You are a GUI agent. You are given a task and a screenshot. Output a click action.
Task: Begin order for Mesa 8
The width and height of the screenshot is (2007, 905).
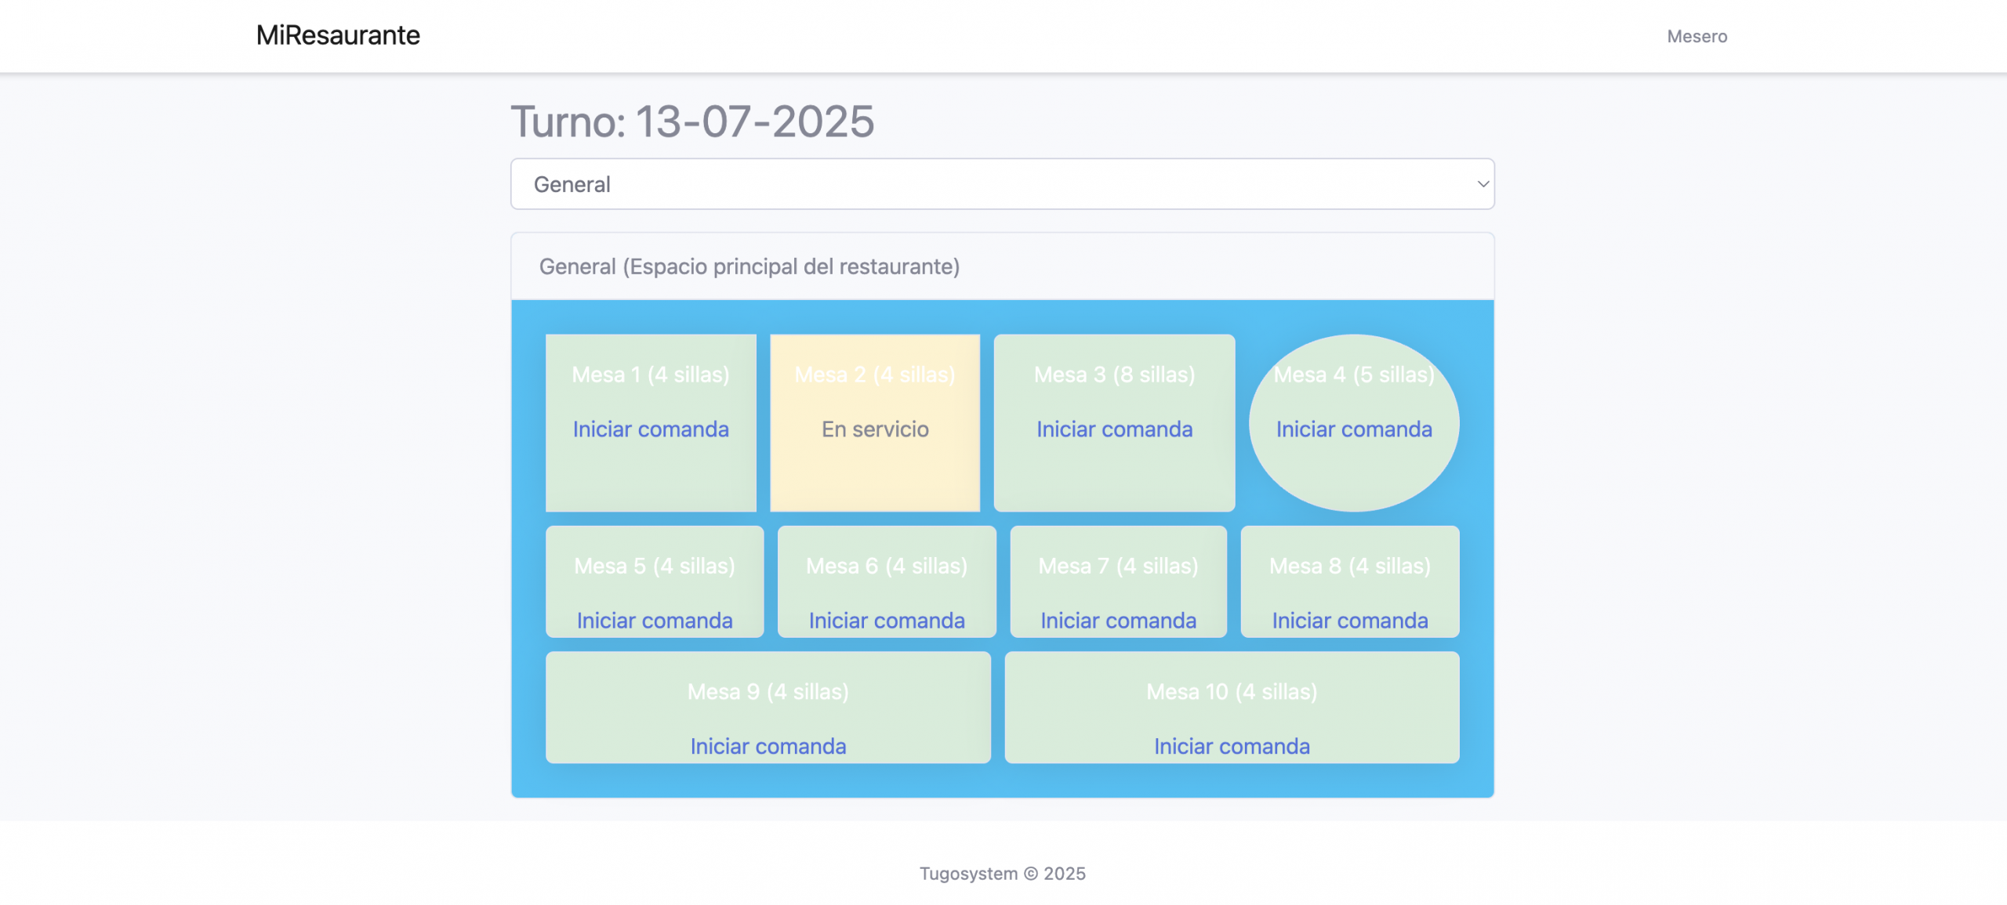[x=1349, y=621]
